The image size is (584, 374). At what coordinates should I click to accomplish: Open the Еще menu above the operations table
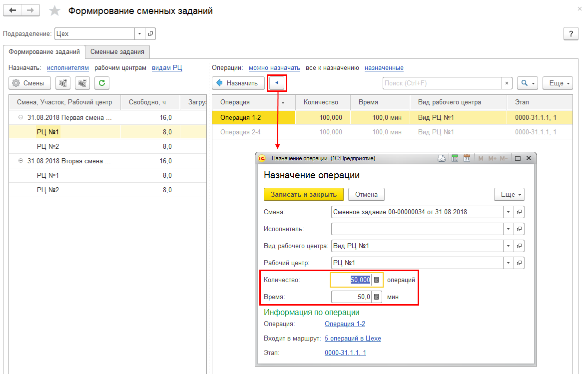(558, 83)
